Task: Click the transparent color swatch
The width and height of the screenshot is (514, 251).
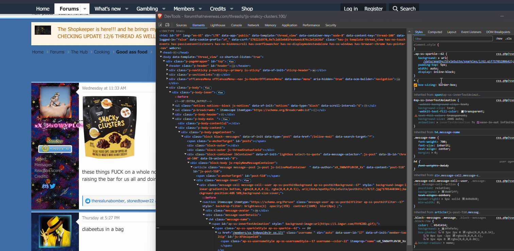Action: pyautogui.click(x=462, y=111)
